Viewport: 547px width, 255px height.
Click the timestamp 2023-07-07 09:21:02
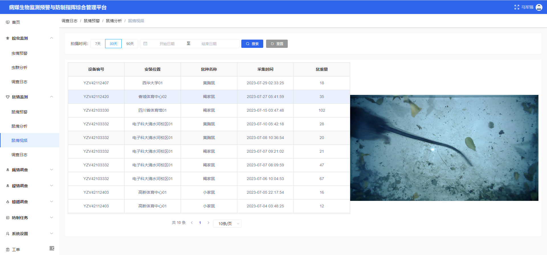pos(265,151)
